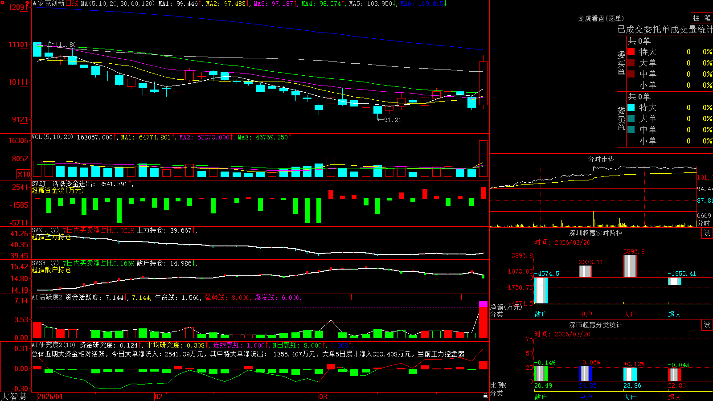Screen dimensions: 713x401
Task: Click the VOL(5,10,20) indicator label
Action: click(x=52, y=137)
